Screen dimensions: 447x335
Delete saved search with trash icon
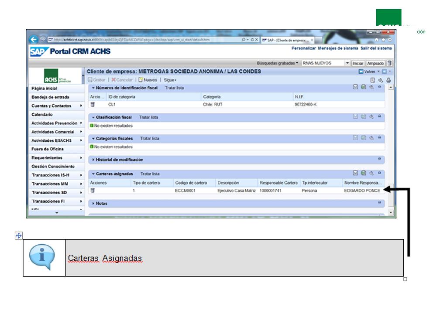pos(389,63)
